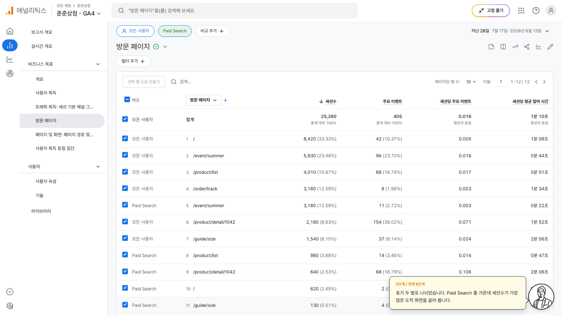The height and width of the screenshot is (316, 562).
Task: Click the Google apps grid icon
Action: pyautogui.click(x=521, y=11)
